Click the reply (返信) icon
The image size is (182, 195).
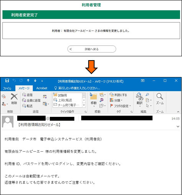[24, 95]
